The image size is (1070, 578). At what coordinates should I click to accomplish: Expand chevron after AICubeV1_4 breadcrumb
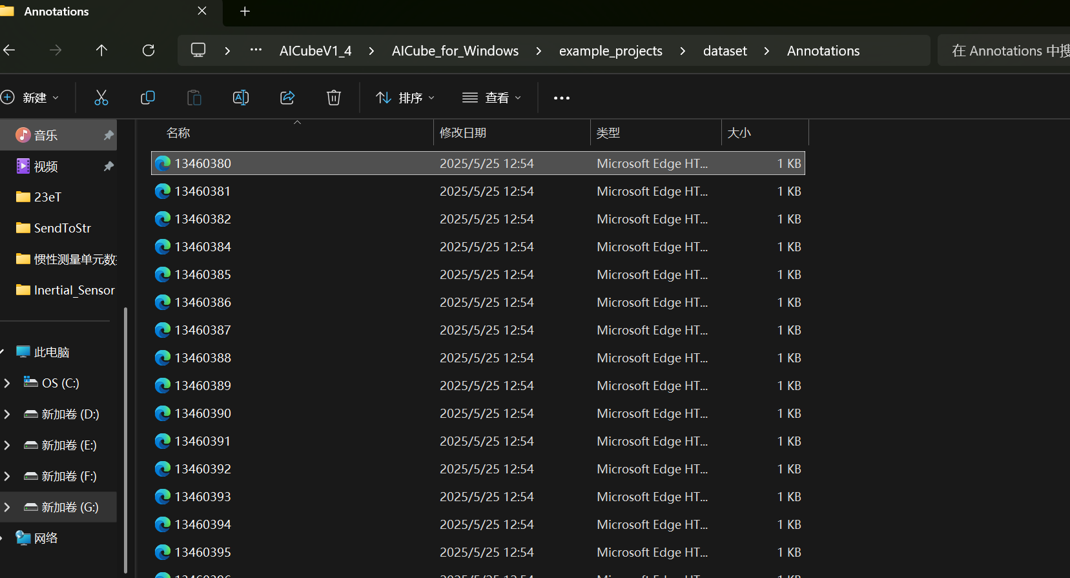click(371, 51)
